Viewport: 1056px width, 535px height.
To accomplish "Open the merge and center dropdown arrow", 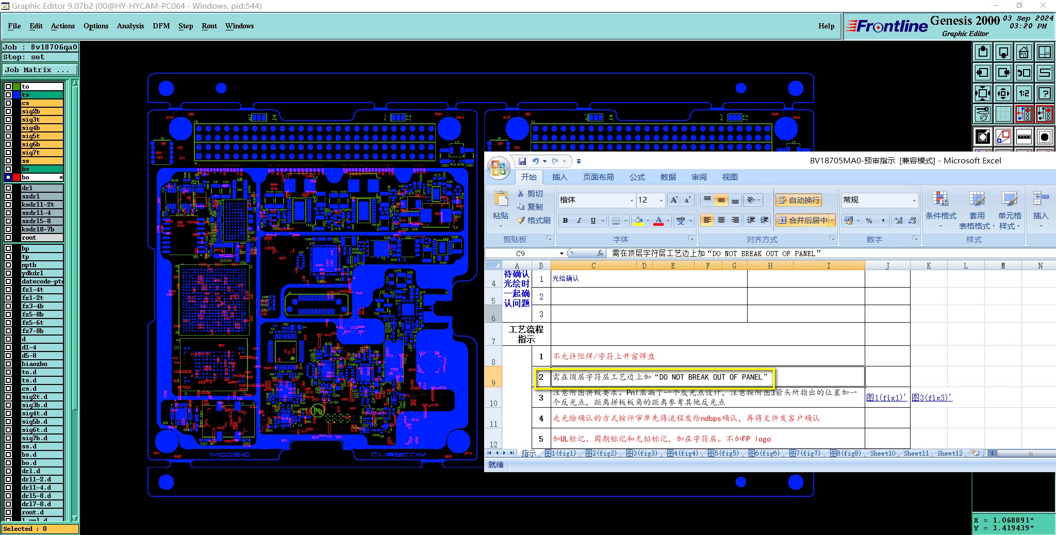I will pyautogui.click(x=832, y=221).
